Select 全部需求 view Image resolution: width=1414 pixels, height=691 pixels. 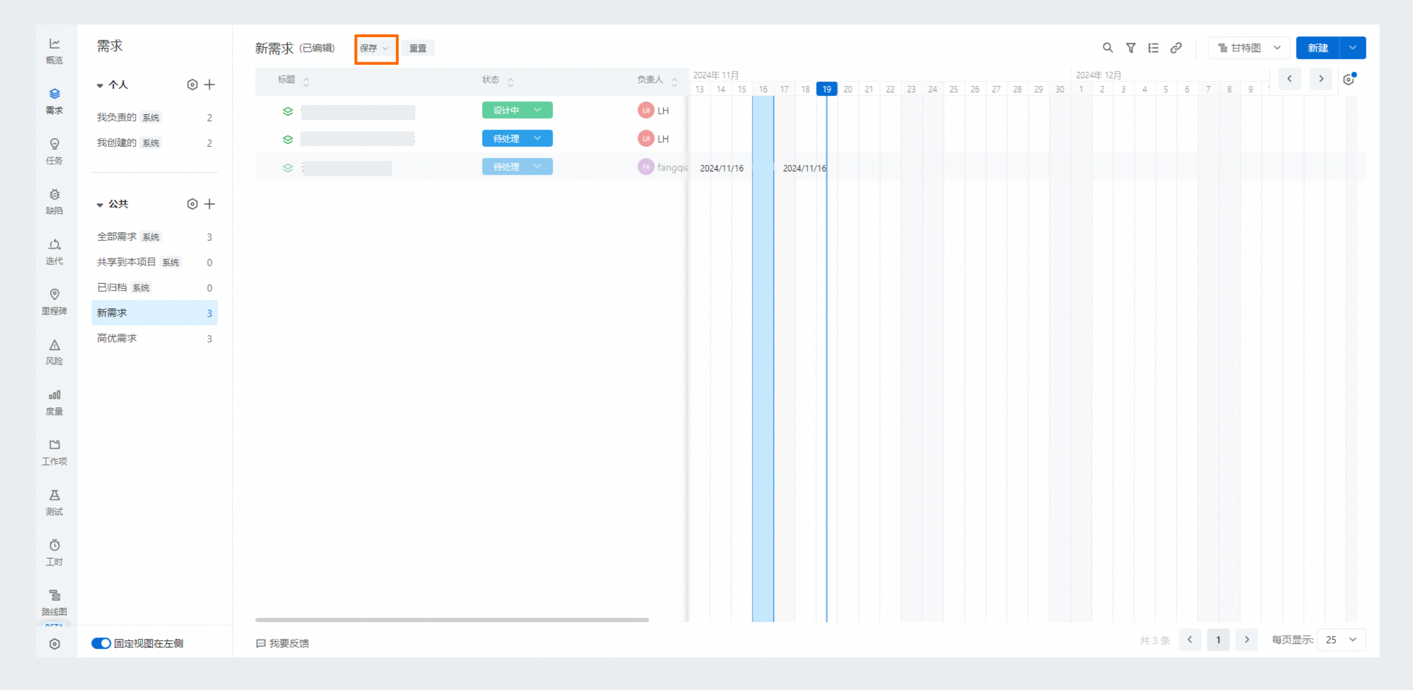point(154,237)
